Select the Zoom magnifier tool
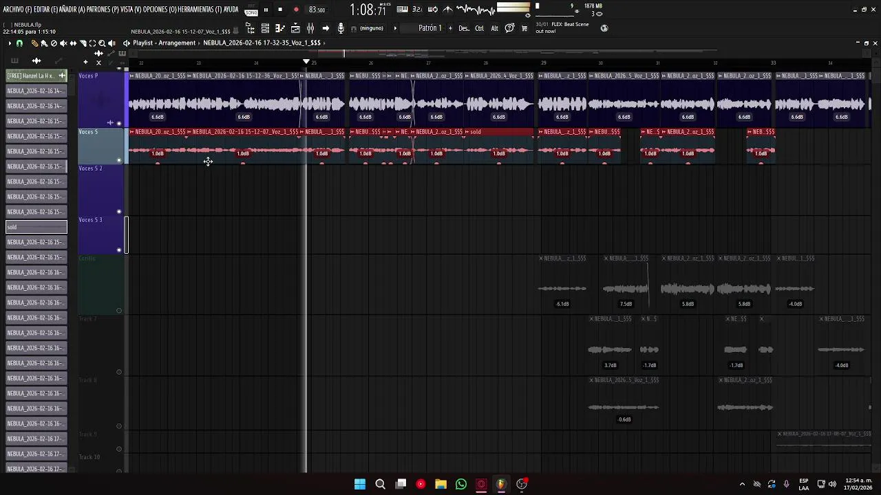This screenshot has height=495, width=881. pyautogui.click(x=102, y=43)
